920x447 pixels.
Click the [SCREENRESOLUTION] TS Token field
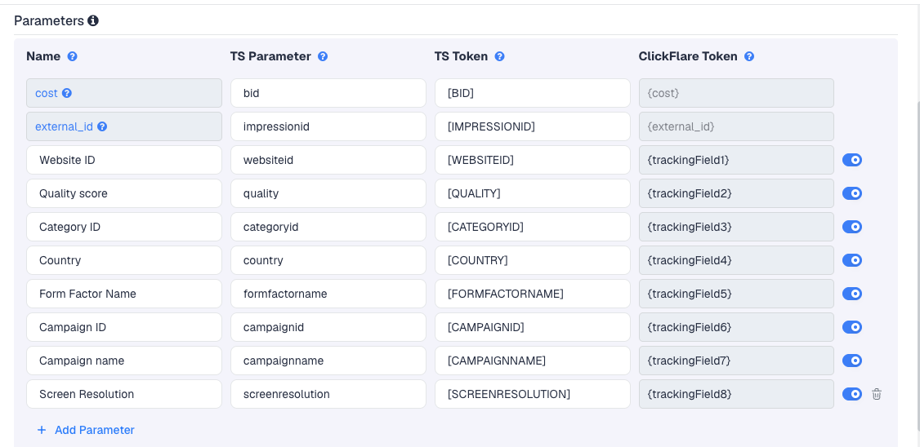click(x=533, y=394)
